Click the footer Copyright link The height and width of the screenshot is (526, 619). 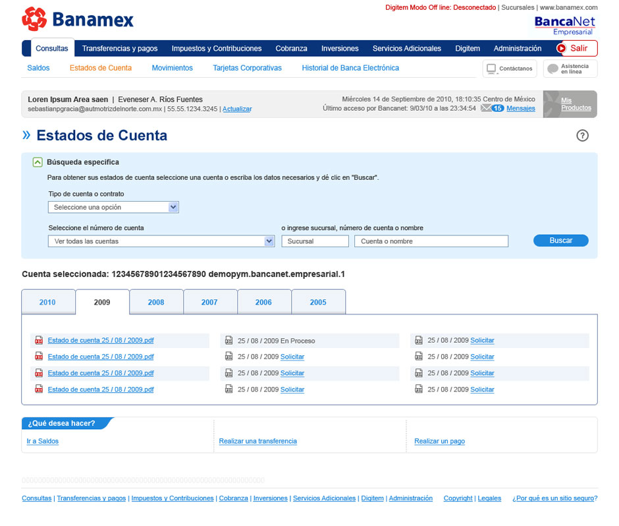point(458,498)
